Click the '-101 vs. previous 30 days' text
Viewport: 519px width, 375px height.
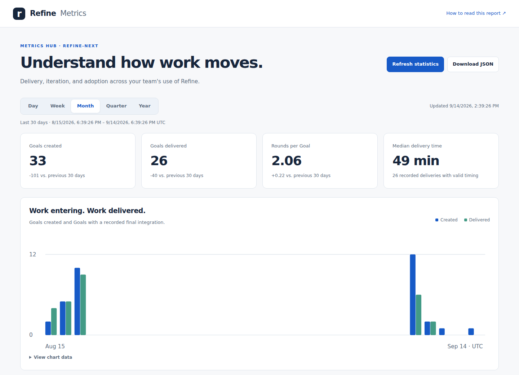pyautogui.click(x=57, y=176)
